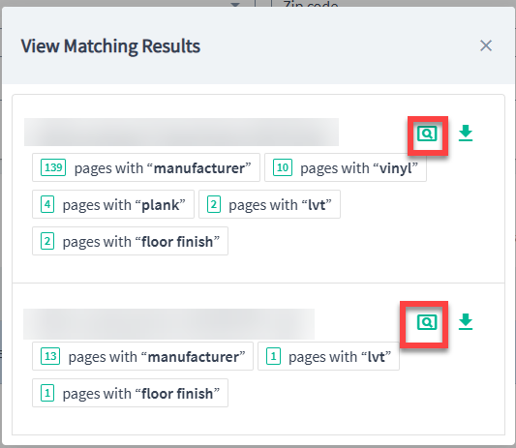Screen dimensions: 516x448
Task: Select 2 pages with "lvt" chip
Action: click(269, 204)
